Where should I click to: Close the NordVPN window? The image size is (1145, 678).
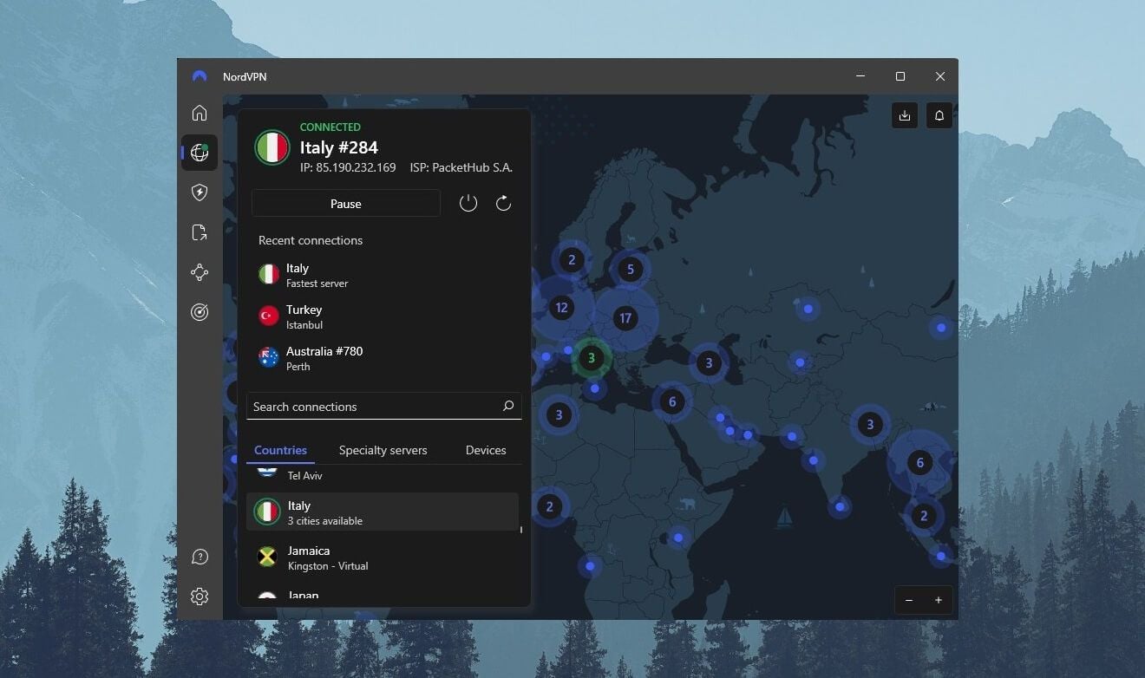(x=939, y=76)
